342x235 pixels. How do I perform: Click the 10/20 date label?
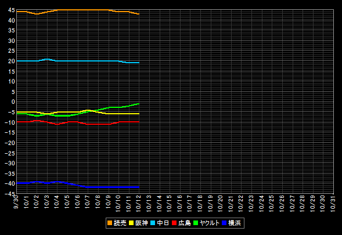point(220,203)
